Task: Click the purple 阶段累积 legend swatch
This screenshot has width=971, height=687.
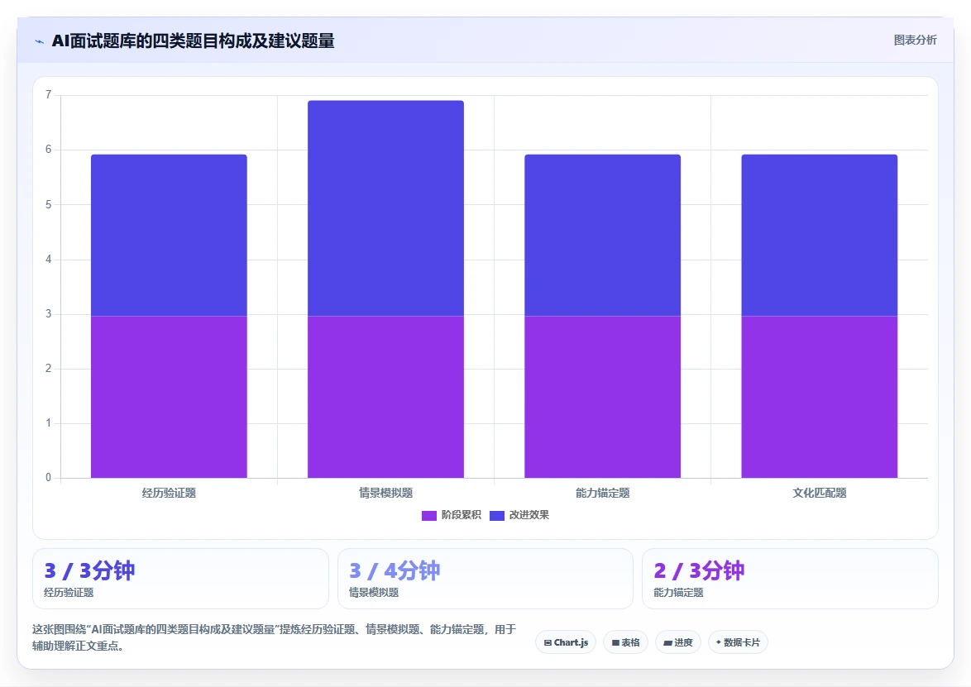Action: click(429, 516)
